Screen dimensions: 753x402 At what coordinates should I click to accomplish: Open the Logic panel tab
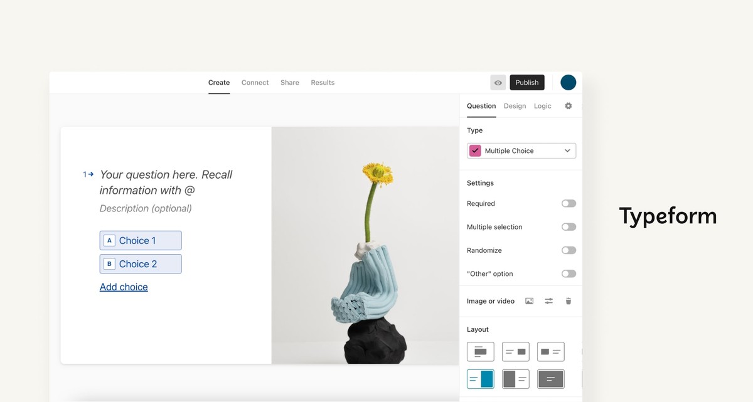[x=543, y=106]
